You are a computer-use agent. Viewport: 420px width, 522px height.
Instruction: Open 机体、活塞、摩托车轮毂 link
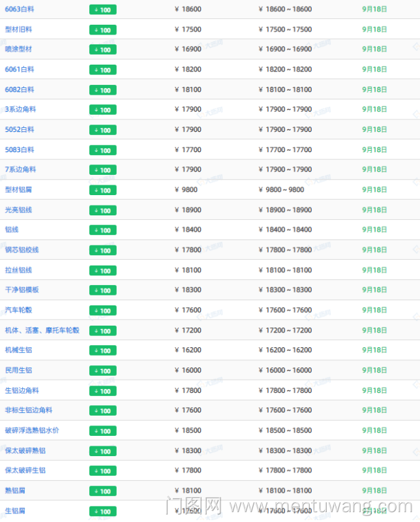pyautogui.click(x=42, y=330)
